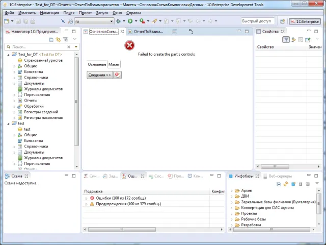Click the Run with red toolbox icon
Image resolution: width=326 pixels, height=245 pixels.
(142, 21)
